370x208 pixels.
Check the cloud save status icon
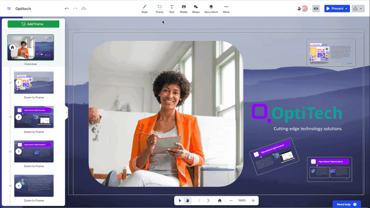click(84, 9)
